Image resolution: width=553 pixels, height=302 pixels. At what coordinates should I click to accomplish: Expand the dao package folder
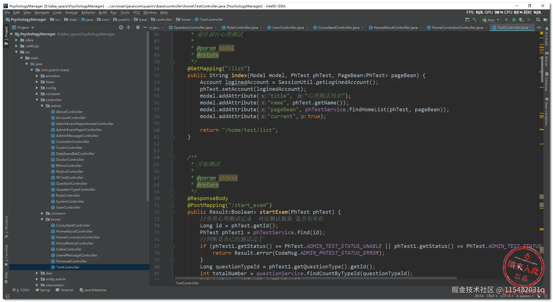[37, 273]
